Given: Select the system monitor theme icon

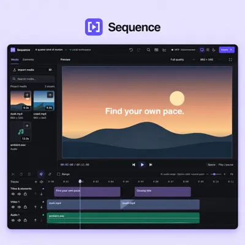Looking at the screenshot, I should click(x=202, y=50).
